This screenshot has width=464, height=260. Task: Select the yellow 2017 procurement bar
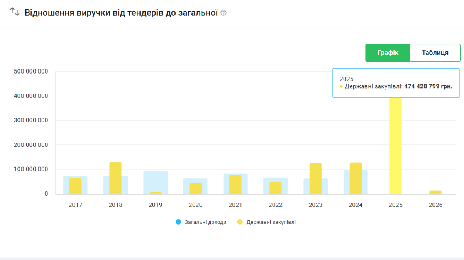click(76, 186)
